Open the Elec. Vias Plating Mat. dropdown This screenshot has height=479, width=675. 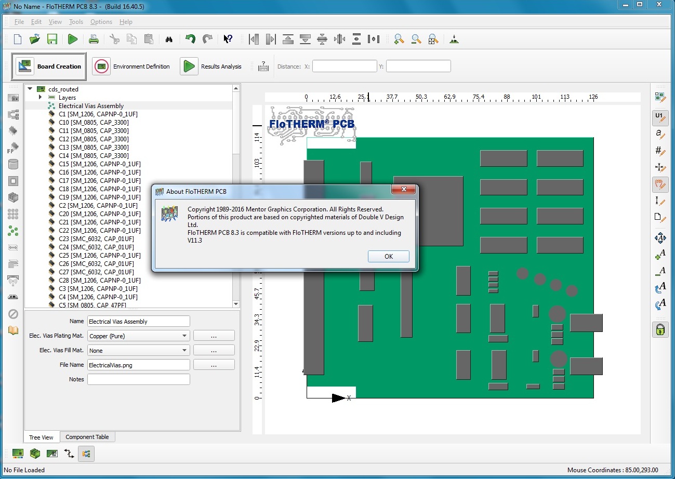(139, 336)
